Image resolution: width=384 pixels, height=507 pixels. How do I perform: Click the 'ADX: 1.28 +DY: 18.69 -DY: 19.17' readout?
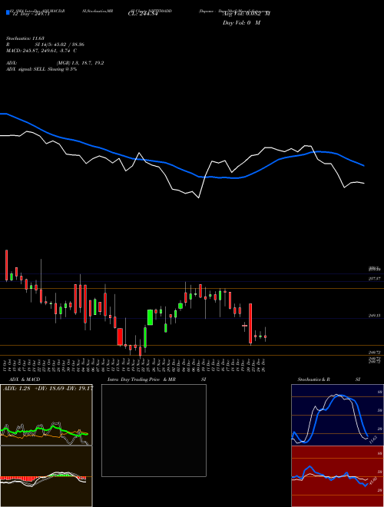click(x=48, y=389)
